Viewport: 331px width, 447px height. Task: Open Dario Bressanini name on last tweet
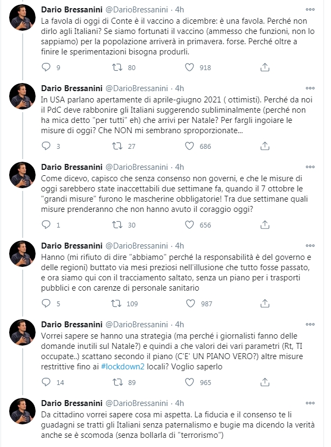coord(72,403)
